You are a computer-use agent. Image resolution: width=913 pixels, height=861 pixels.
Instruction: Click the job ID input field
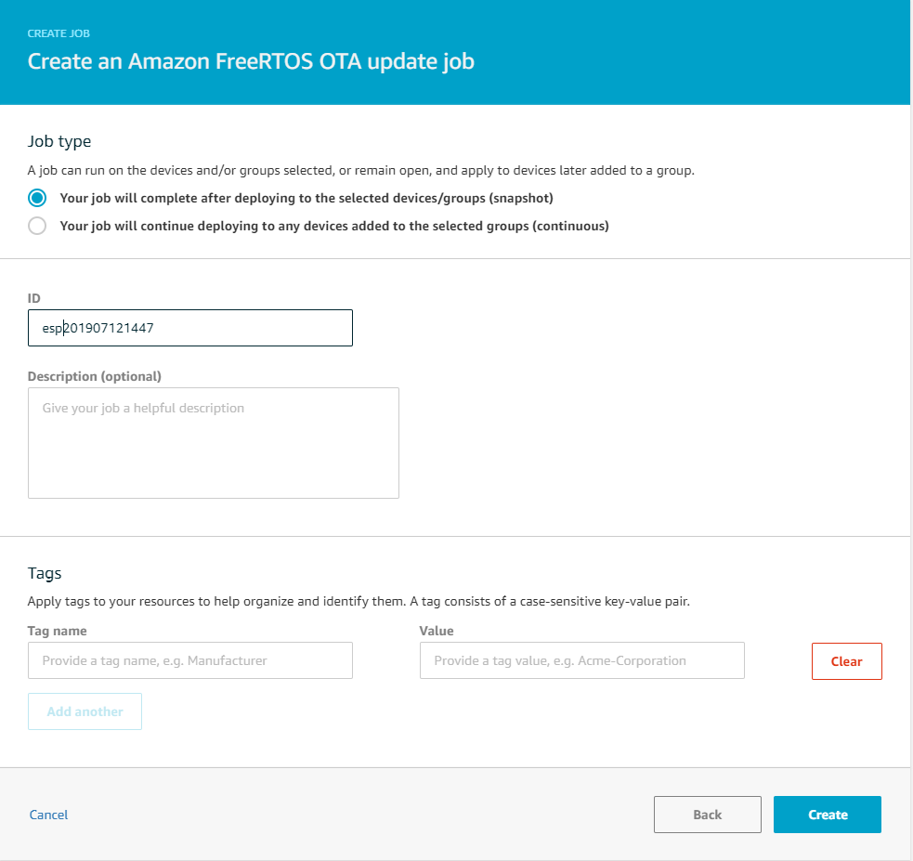(x=190, y=328)
